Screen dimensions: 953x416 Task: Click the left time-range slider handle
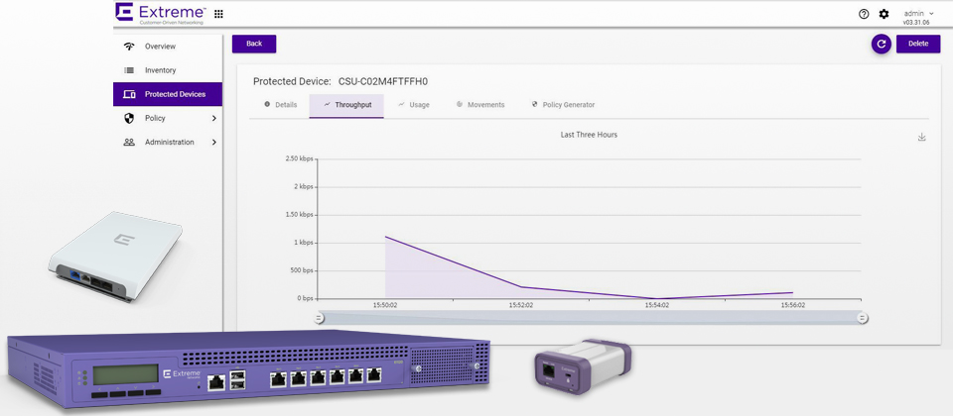[x=319, y=318]
